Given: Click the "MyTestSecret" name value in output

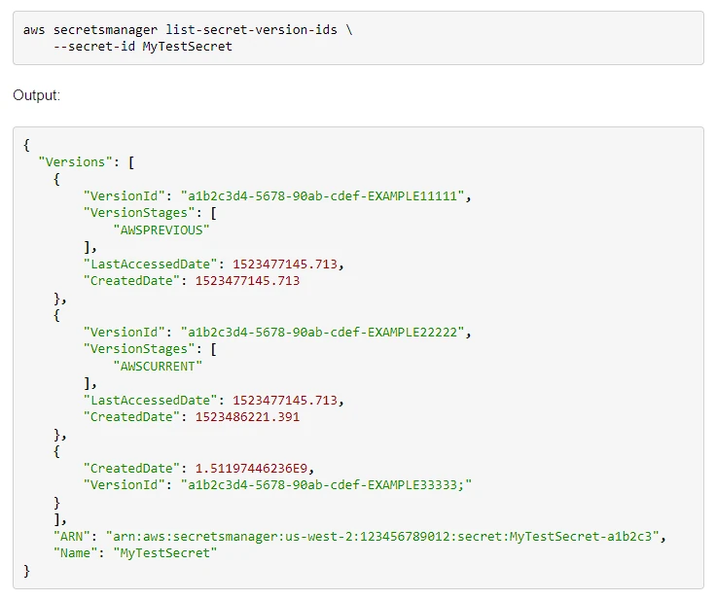Looking at the screenshot, I should [164, 553].
